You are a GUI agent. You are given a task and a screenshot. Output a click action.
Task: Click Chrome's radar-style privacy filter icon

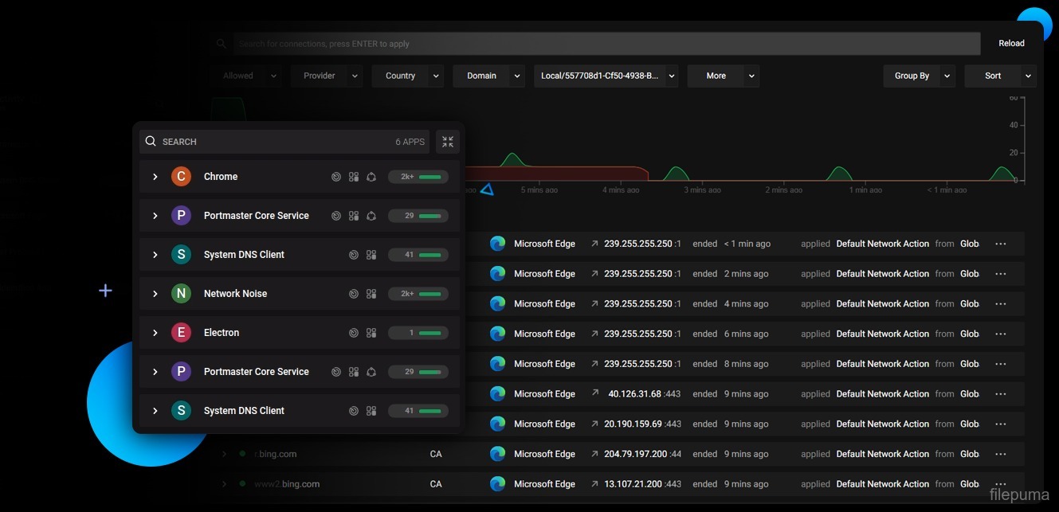click(336, 177)
